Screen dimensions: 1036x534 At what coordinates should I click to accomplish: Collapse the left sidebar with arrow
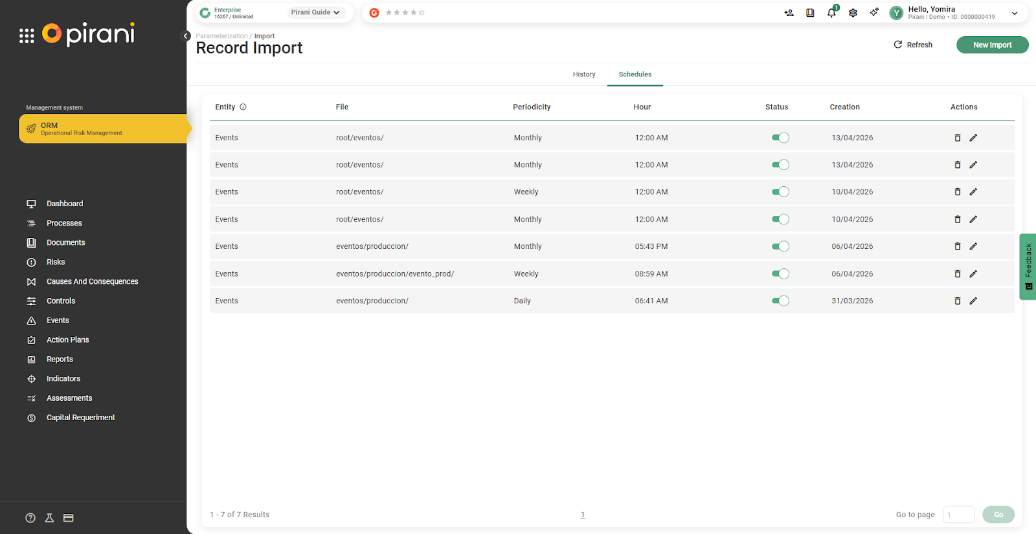186,36
